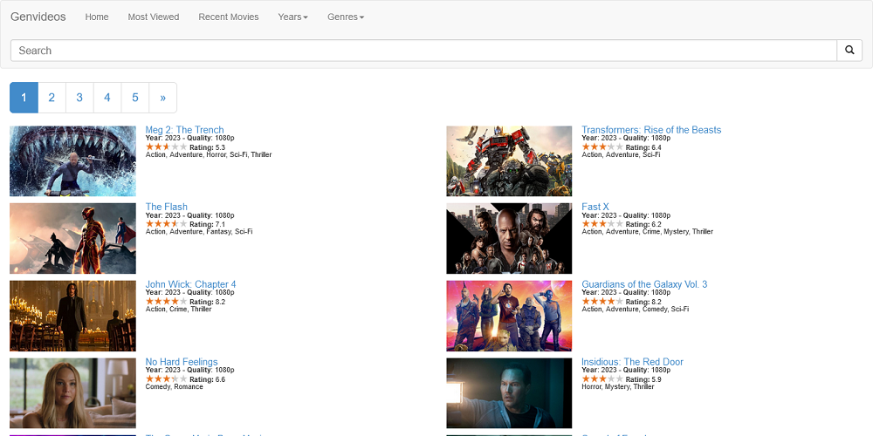Image resolution: width=873 pixels, height=436 pixels.
Task: Click No Hard Feelings poster thumbnail
Action: tap(73, 393)
